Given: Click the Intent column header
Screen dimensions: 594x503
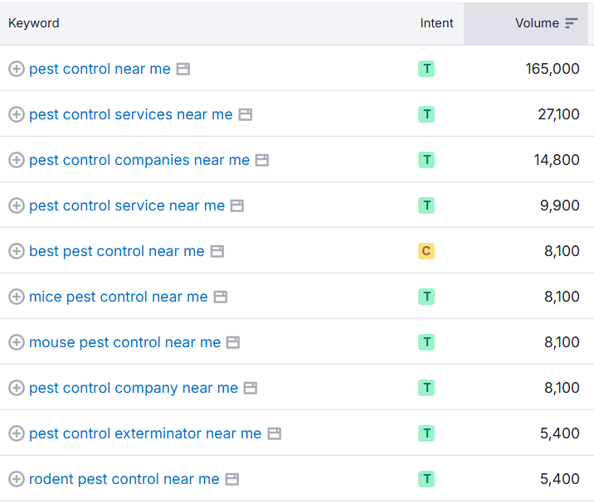Looking at the screenshot, I should tap(436, 23).
